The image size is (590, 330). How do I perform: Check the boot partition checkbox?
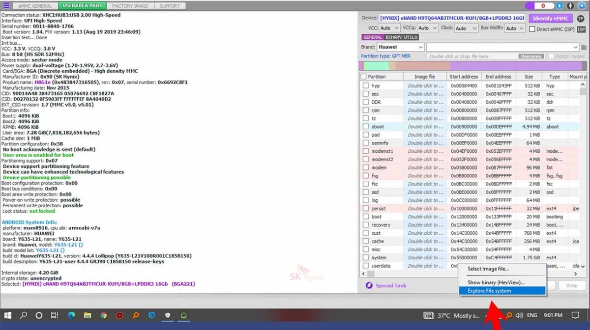(365, 217)
